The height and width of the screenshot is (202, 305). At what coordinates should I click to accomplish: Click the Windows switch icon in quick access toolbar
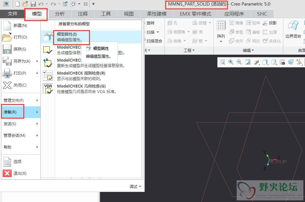point(73,4)
